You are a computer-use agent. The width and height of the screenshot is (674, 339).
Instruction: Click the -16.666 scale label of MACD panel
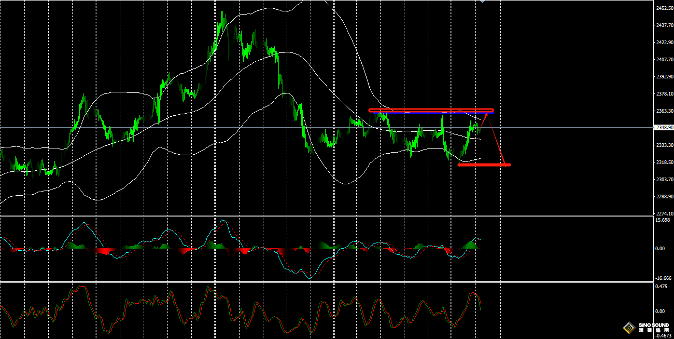(663, 278)
